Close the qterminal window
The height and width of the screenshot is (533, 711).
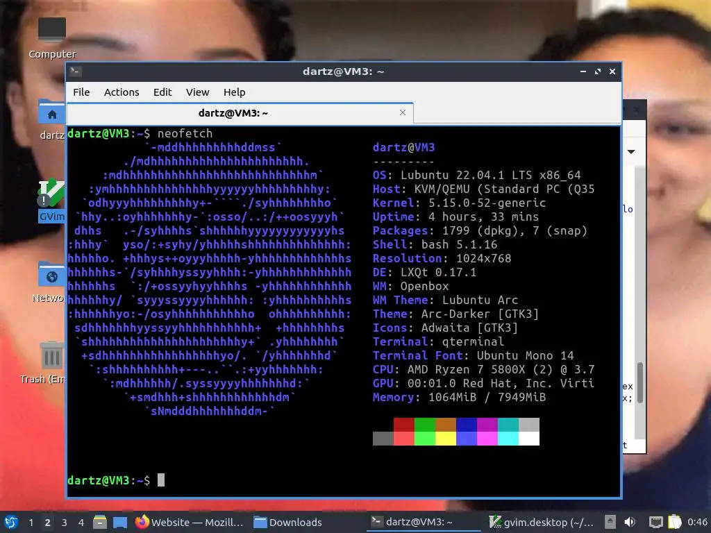click(612, 71)
